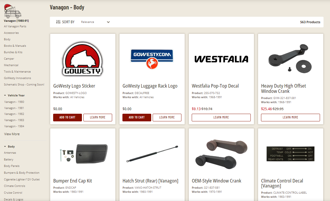
Task: Add GoWesty Logo Sticker to cart
Action: pyautogui.click(x=67, y=117)
